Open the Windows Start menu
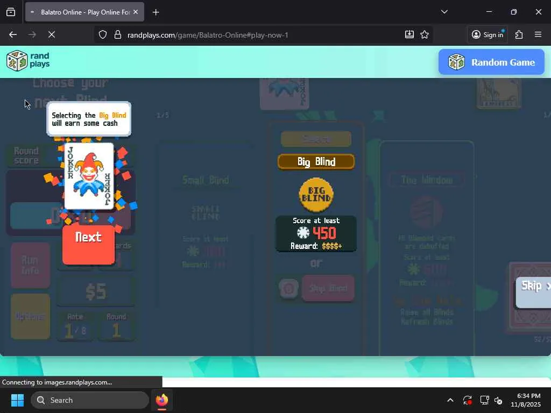The height and width of the screenshot is (413, 551). click(17, 400)
